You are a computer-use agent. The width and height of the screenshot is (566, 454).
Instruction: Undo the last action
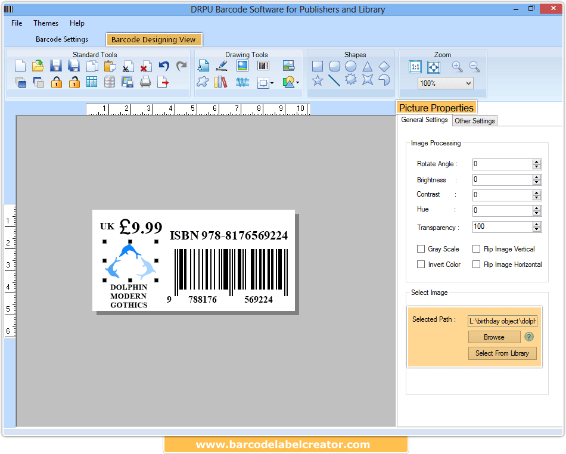click(x=164, y=66)
